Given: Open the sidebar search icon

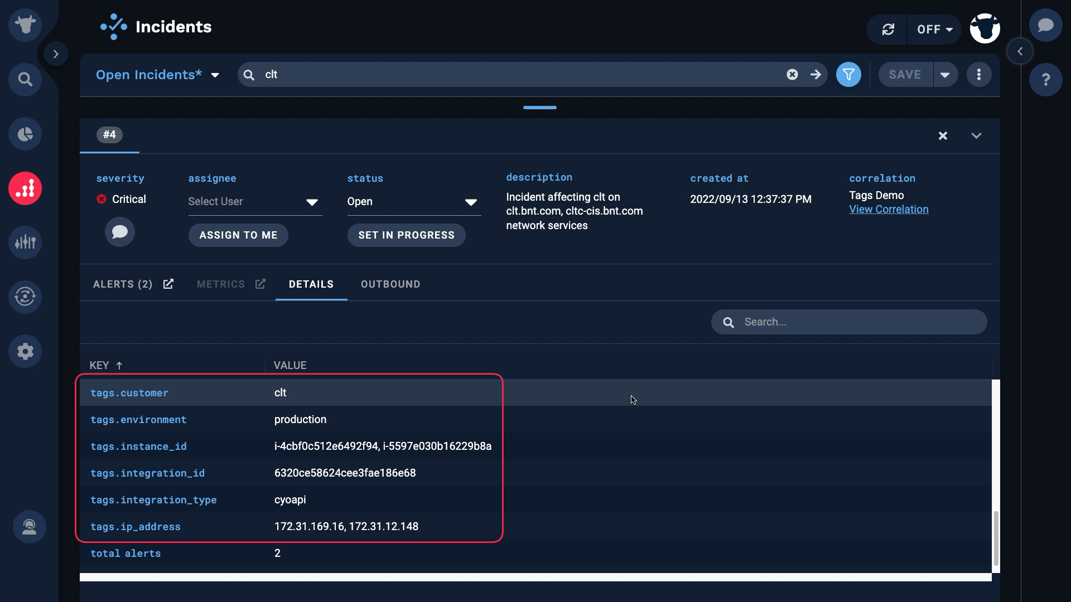Looking at the screenshot, I should click(25, 79).
